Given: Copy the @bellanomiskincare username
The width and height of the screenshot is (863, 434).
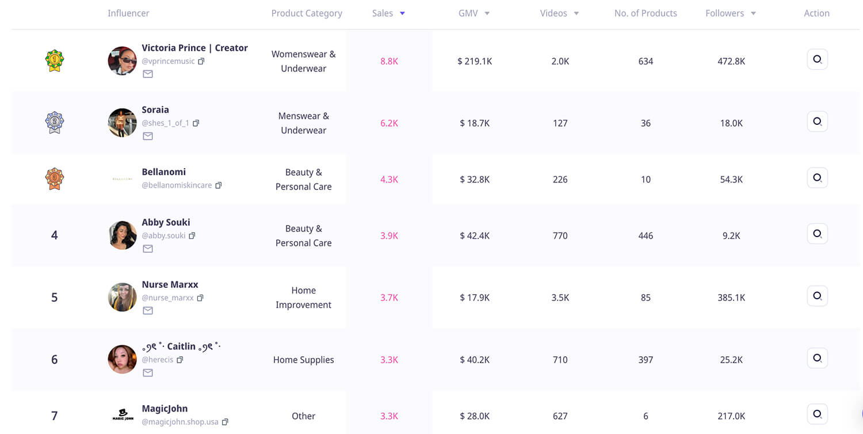Looking at the screenshot, I should (x=219, y=185).
